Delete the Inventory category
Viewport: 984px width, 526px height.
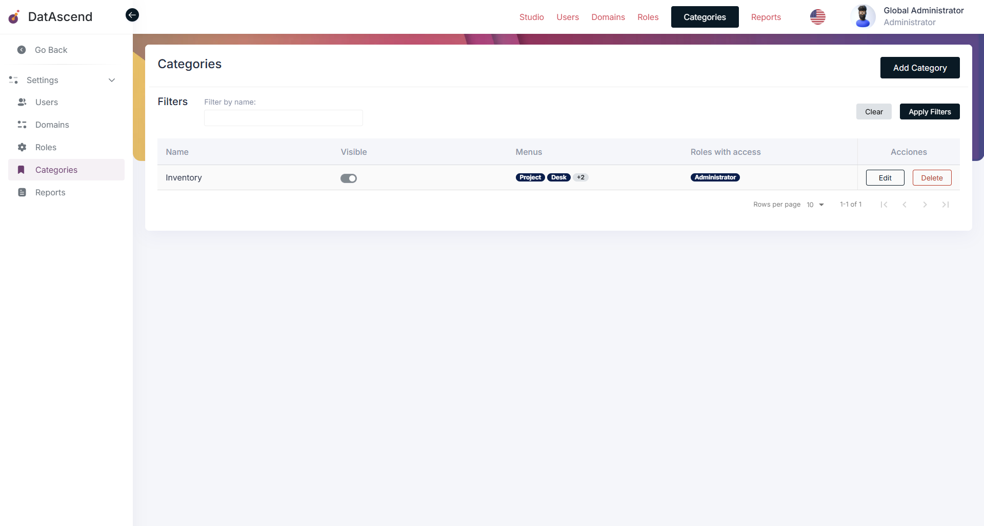pyautogui.click(x=932, y=177)
